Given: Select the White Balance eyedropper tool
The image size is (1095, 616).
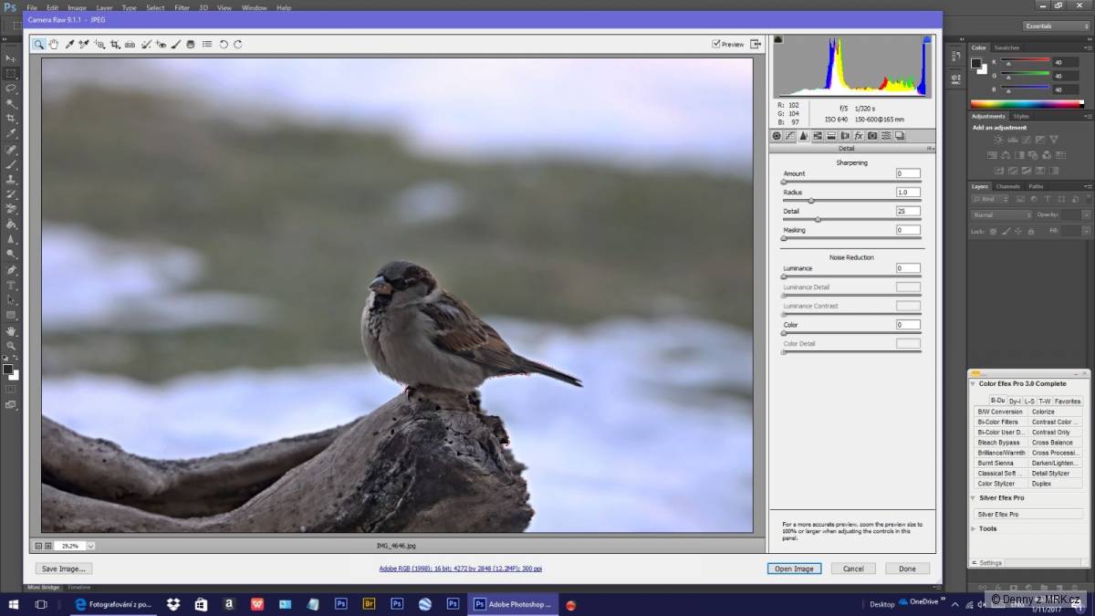Looking at the screenshot, I should 69,44.
